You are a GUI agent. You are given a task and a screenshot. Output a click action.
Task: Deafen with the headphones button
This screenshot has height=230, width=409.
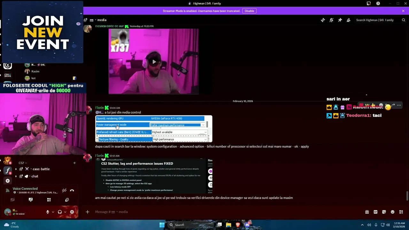click(x=60, y=212)
